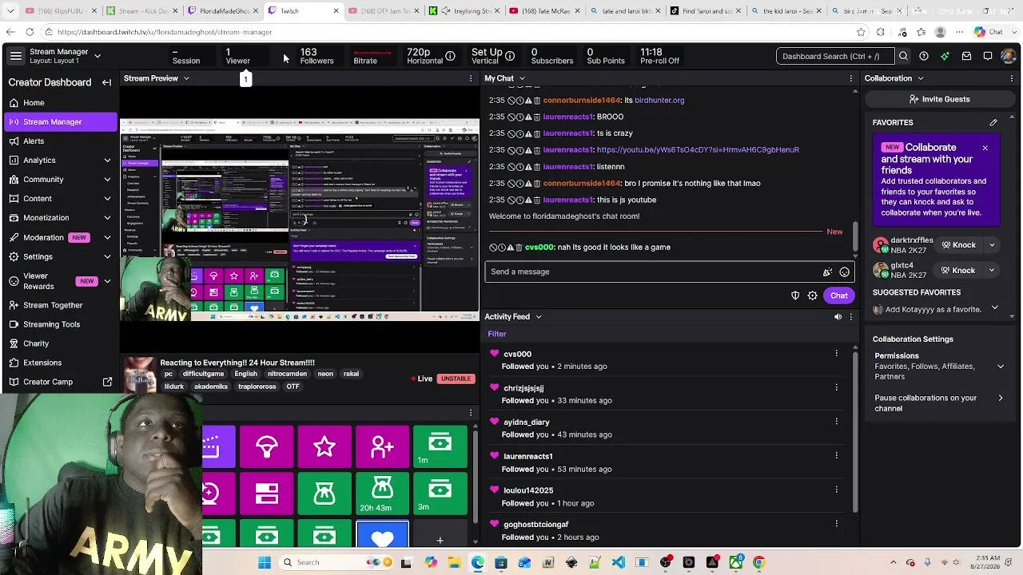Open chat settings gear icon
The width and height of the screenshot is (1023, 575).
(812, 295)
